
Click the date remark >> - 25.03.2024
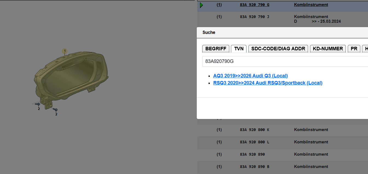(326, 21)
